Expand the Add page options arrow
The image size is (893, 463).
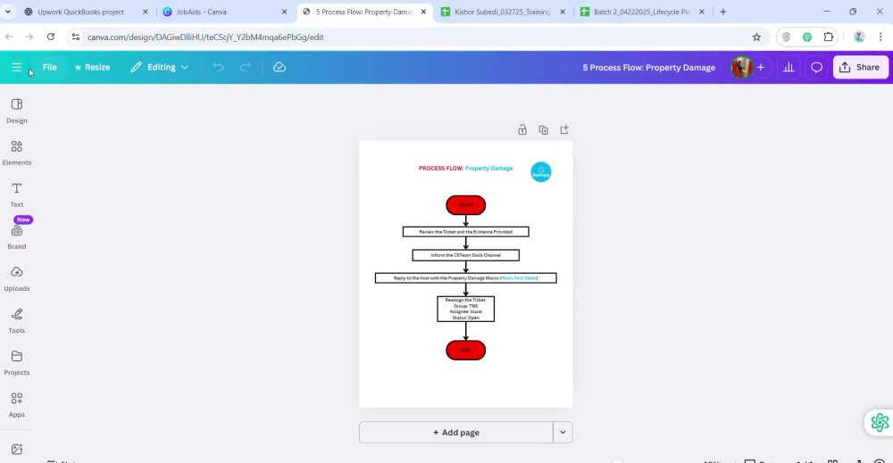pyautogui.click(x=563, y=433)
